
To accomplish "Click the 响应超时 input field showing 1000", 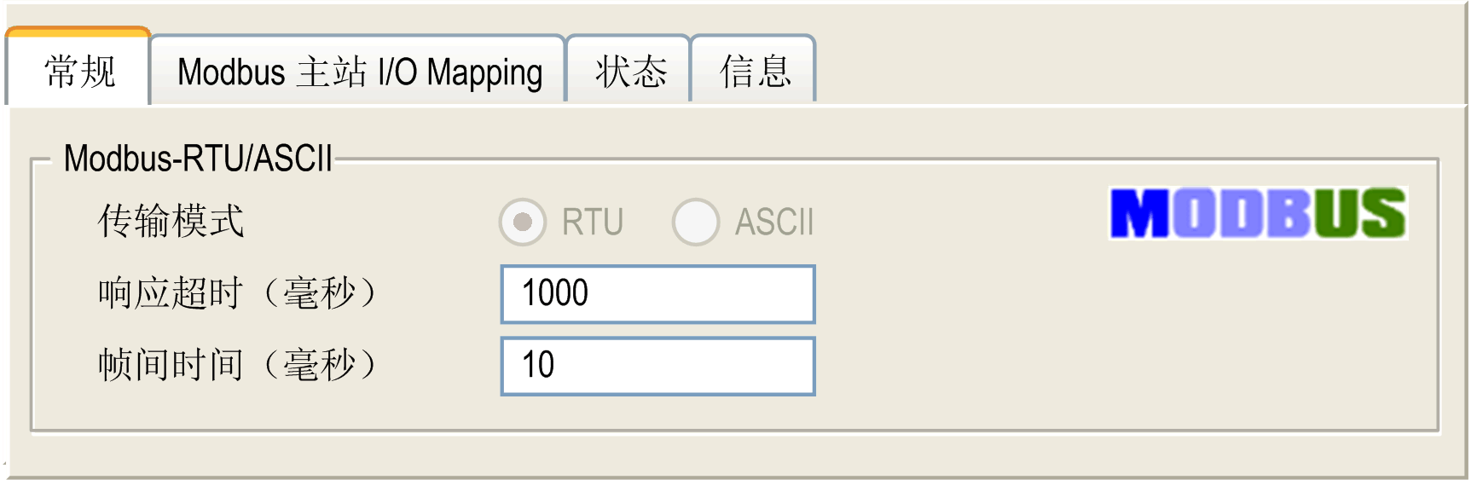I will [x=657, y=294].
